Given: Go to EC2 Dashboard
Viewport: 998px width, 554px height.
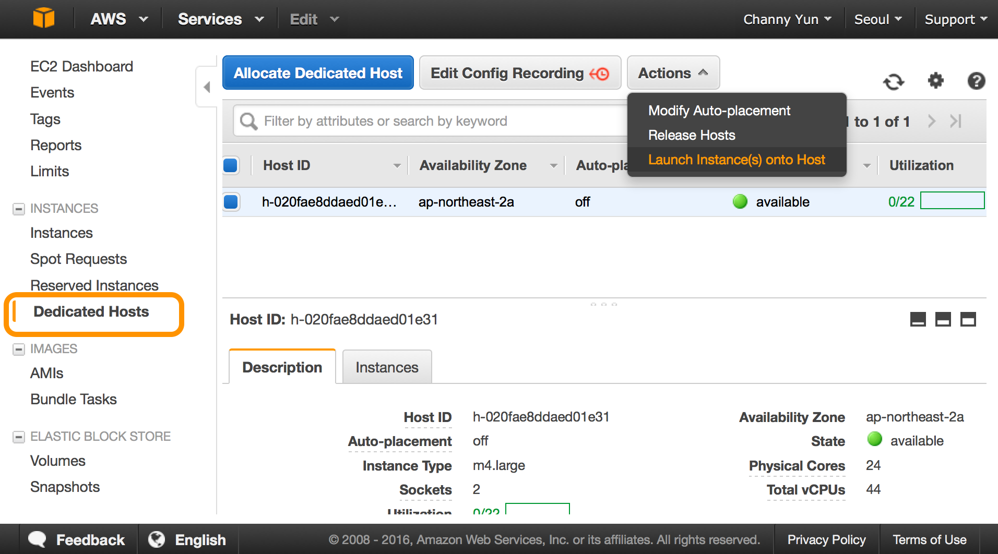Looking at the screenshot, I should [x=81, y=67].
